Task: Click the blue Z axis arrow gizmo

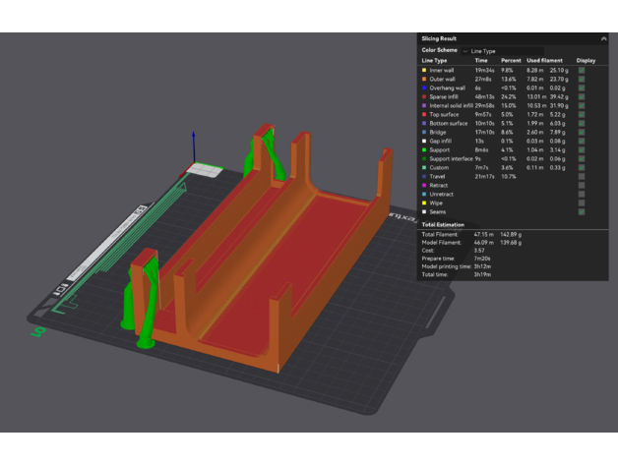Action: pyautogui.click(x=194, y=138)
